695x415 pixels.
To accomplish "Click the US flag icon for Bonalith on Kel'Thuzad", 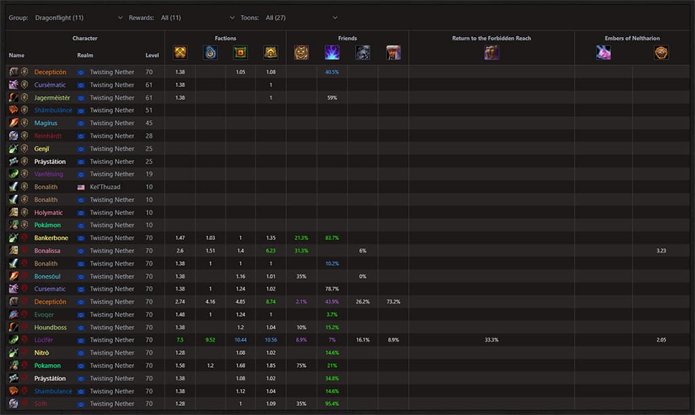I will click(80, 187).
